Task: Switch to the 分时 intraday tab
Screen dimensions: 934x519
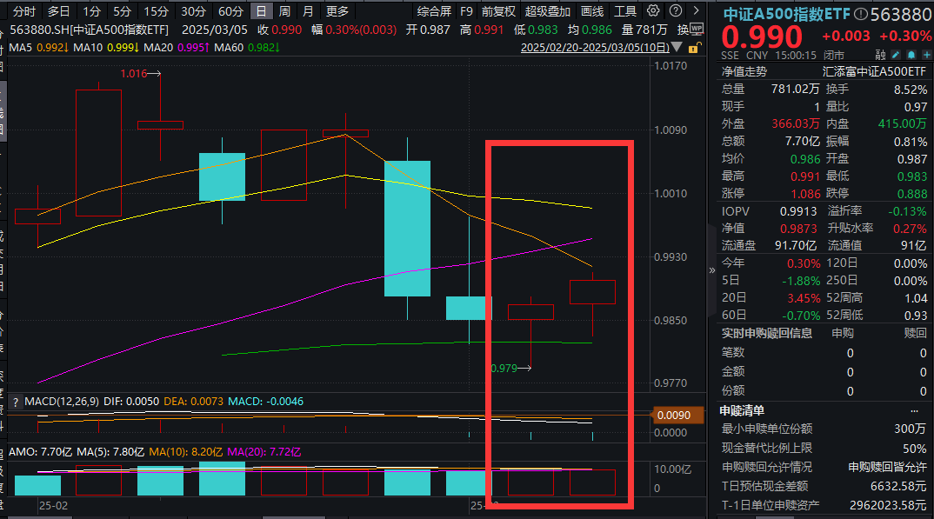Action: [24, 11]
